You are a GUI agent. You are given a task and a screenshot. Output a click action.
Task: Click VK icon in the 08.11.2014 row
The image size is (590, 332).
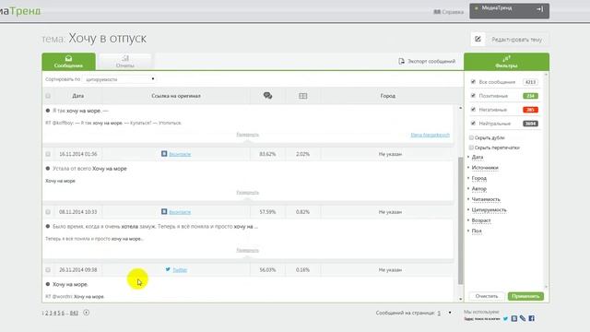pos(164,211)
